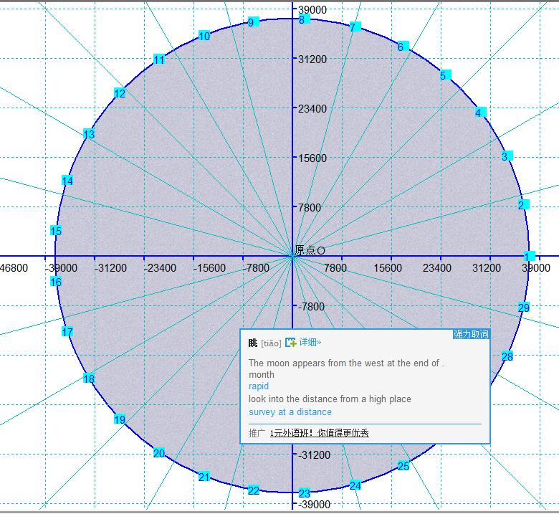
Task: Select point marker 25 on the circle
Action: coord(403,466)
